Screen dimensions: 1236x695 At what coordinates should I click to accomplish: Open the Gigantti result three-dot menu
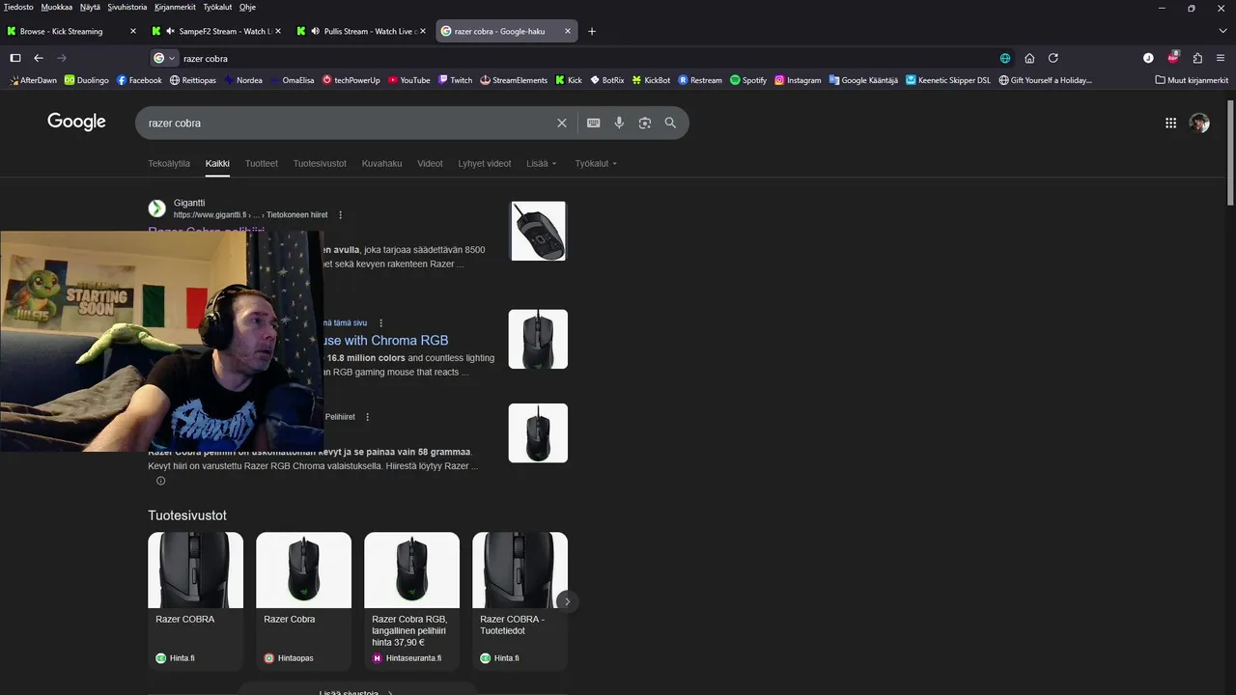point(340,215)
